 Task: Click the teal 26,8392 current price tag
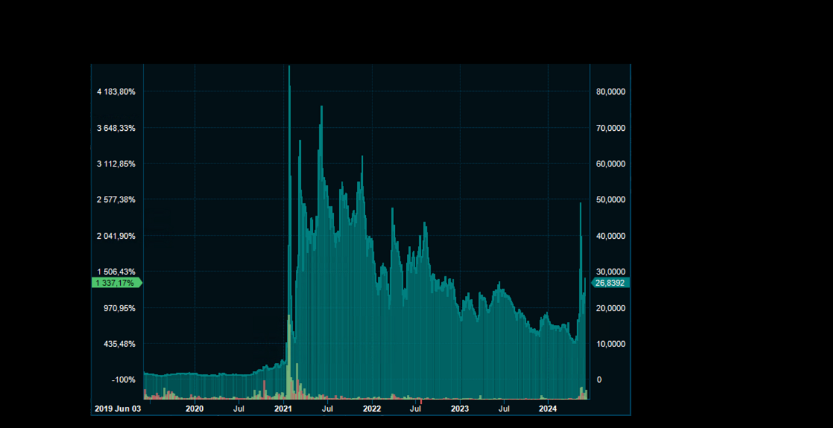tap(610, 283)
